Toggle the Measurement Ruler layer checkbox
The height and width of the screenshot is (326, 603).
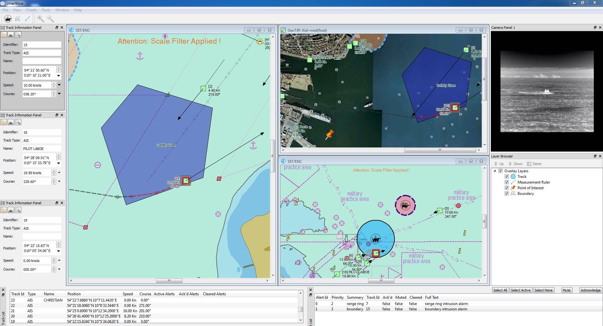click(x=507, y=182)
